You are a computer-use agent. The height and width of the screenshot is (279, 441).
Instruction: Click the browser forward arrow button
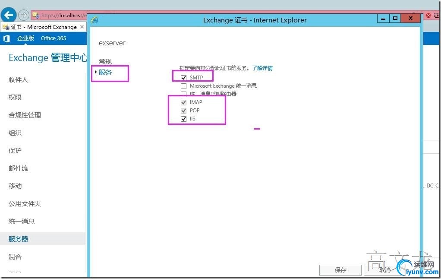point(24,15)
